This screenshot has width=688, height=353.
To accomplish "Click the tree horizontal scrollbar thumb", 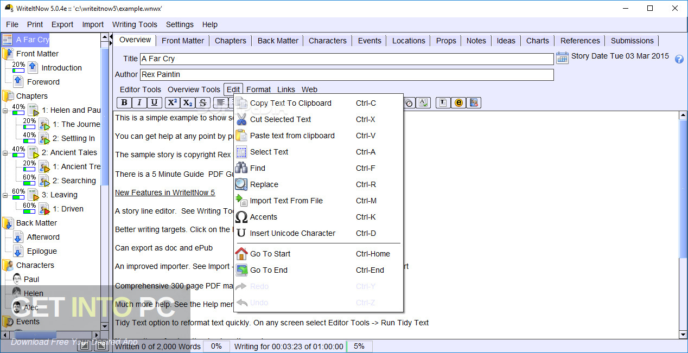I will [x=35, y=336].
